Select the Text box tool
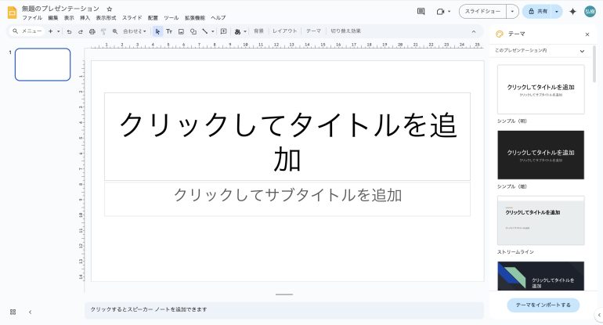 coord(169,31)
